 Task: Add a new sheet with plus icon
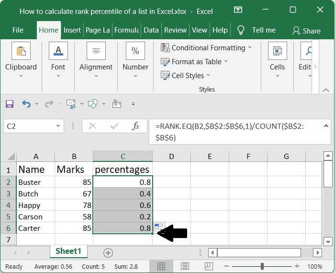(108, 252)
